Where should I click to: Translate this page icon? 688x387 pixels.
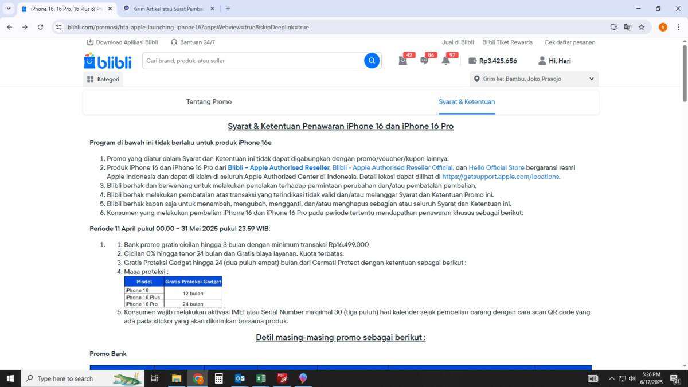point(628,27)
